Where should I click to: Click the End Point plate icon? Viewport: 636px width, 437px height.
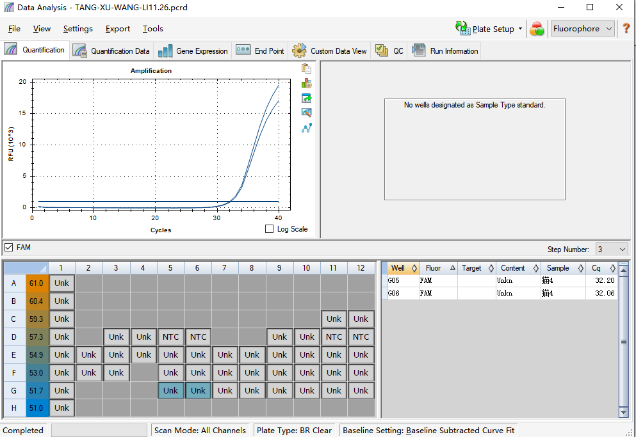tap(243, 50)
